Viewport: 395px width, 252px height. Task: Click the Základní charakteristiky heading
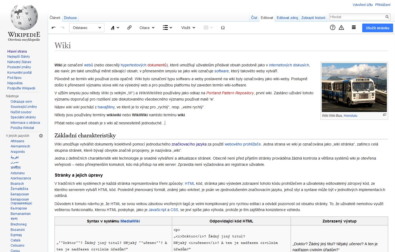click(85, 135)
